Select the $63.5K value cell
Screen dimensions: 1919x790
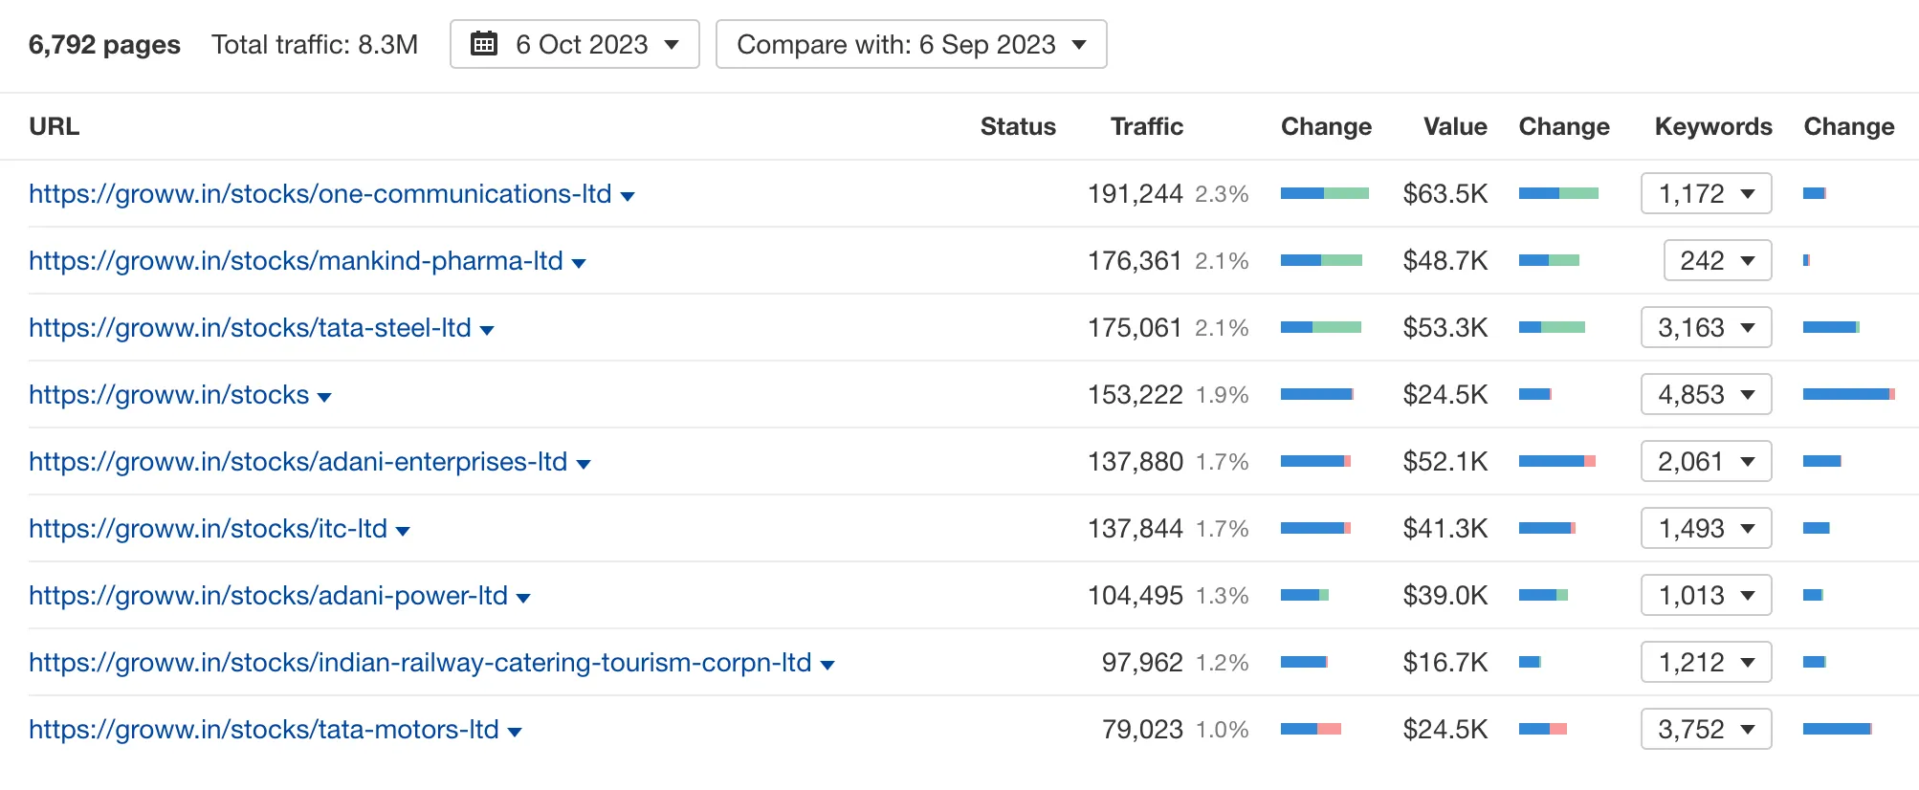click(1445, 194)
